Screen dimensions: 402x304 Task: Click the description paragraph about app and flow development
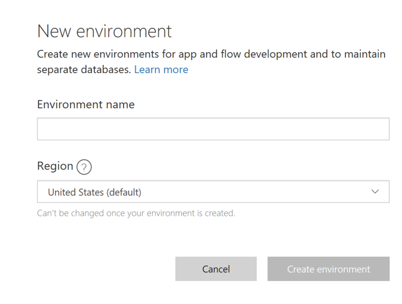pyautogui.click(x=211, y=55)
